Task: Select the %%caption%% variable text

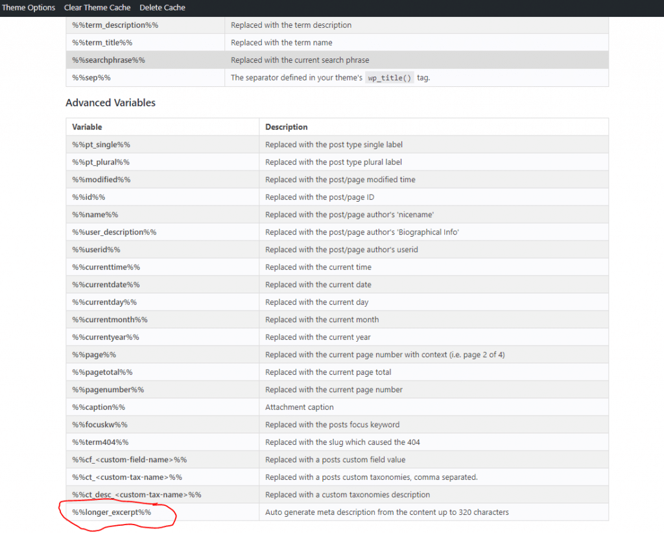Action: (x=99, y=407)
